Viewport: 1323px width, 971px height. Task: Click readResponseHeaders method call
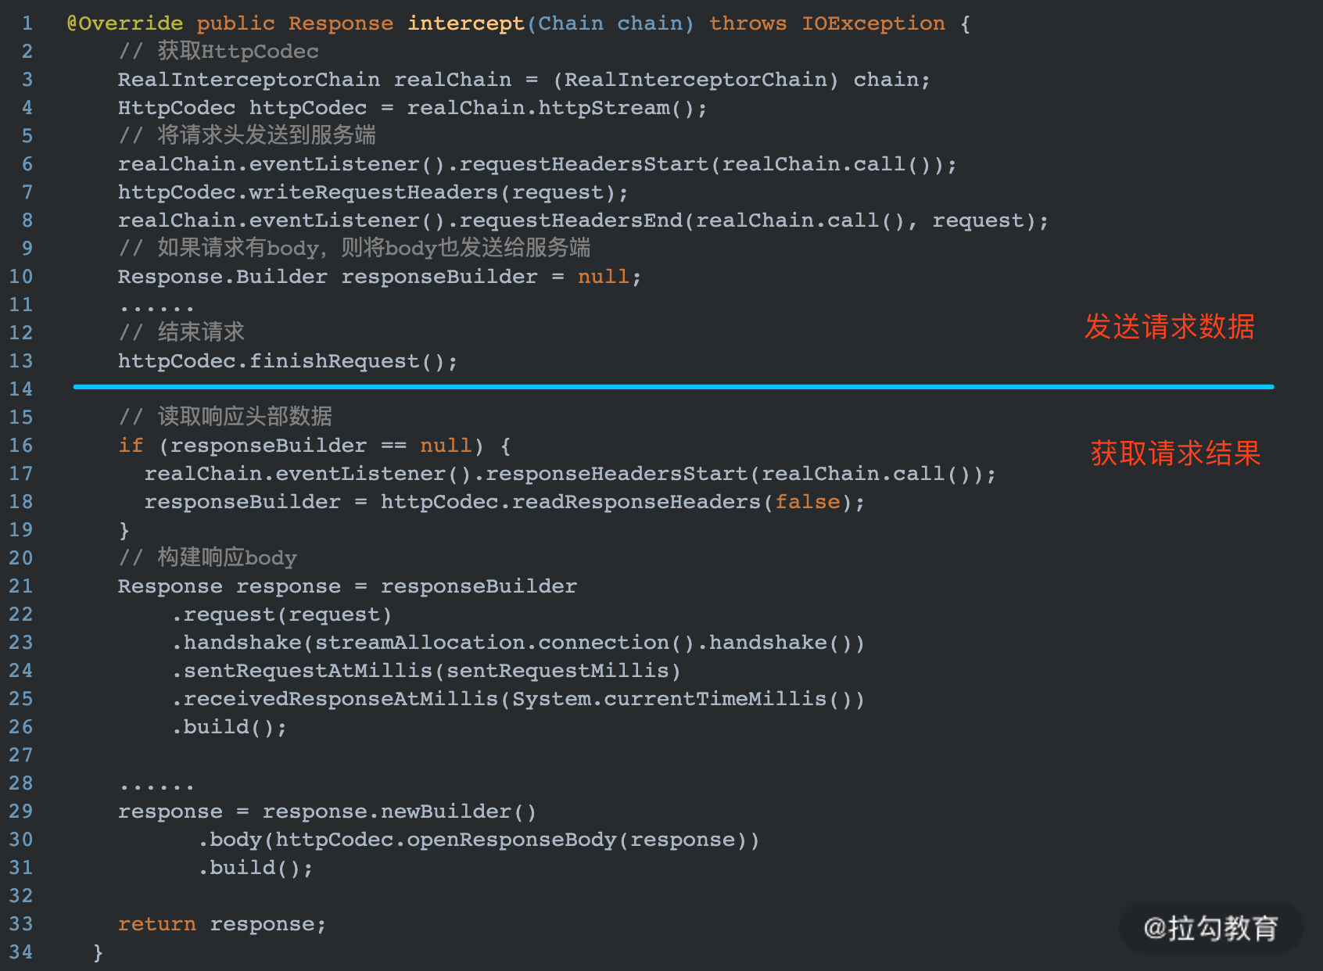point(636,502)
